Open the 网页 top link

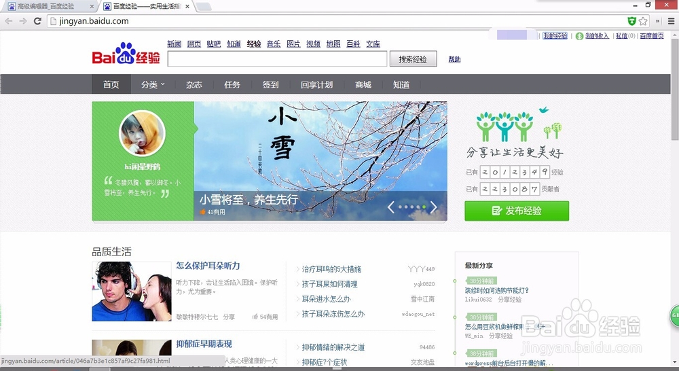click(x=194, y=43)
